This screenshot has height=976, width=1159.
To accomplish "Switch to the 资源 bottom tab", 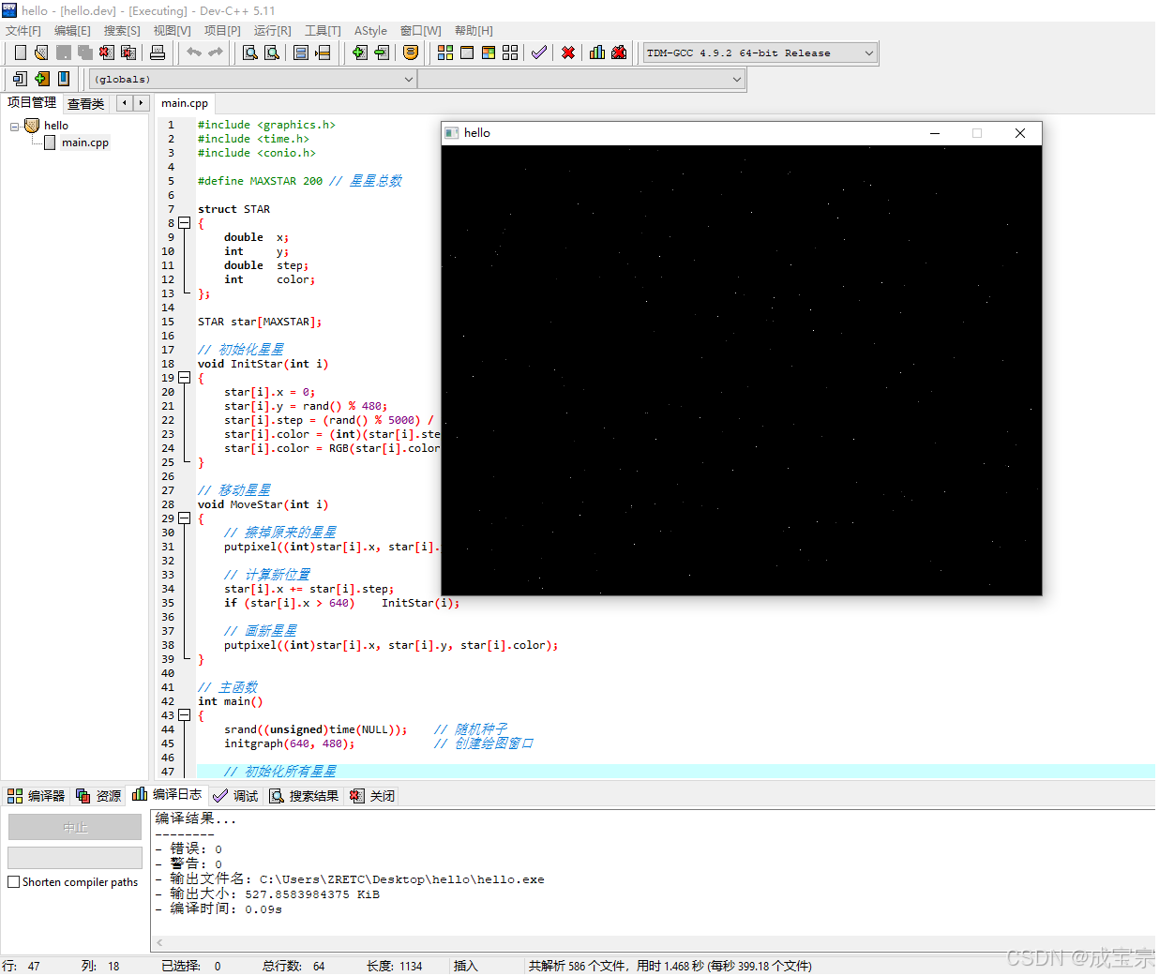I will tap(99, 796).
